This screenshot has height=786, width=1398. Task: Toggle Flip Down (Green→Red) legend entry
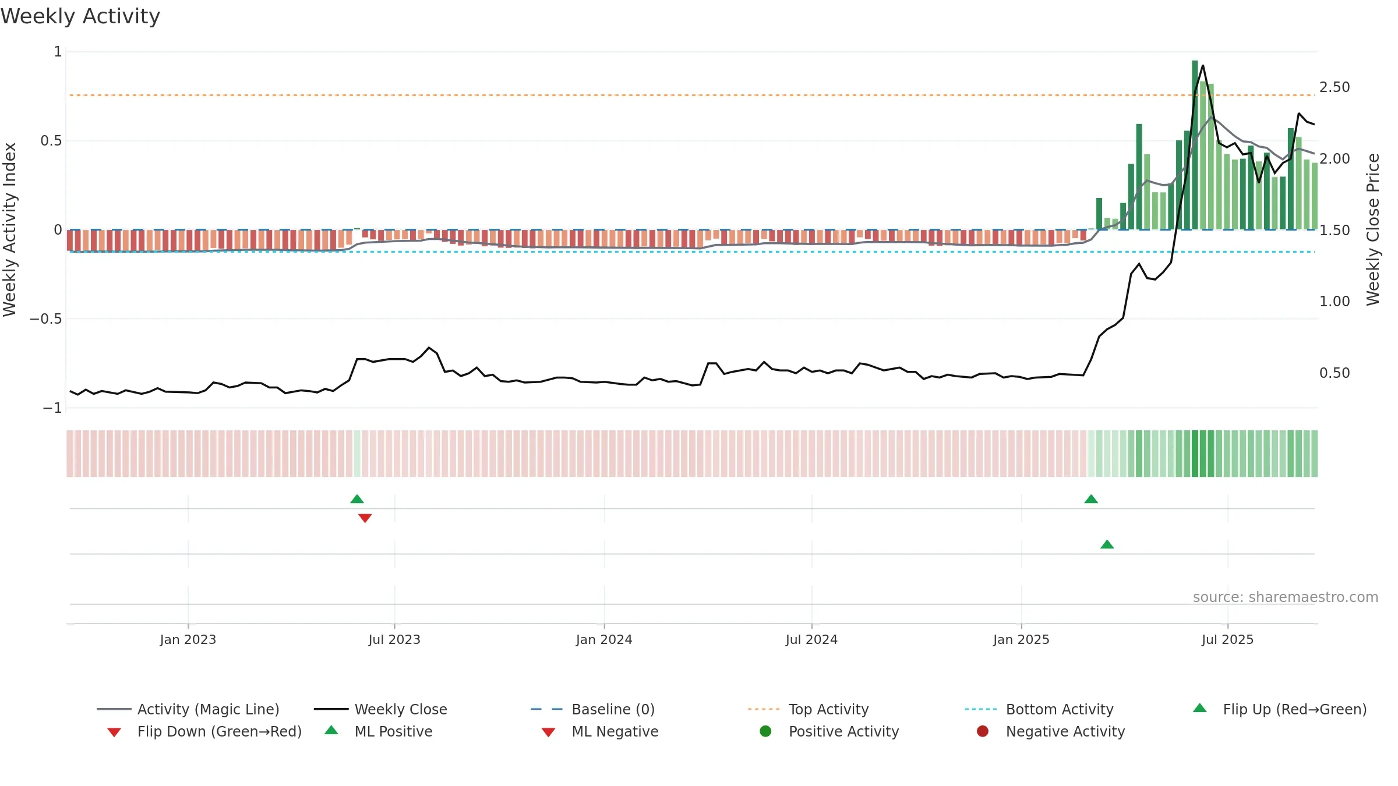point(204,731)
